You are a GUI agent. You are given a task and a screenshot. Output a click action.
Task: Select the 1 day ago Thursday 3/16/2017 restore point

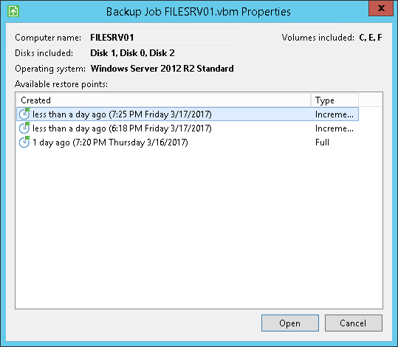coord(188,142)
